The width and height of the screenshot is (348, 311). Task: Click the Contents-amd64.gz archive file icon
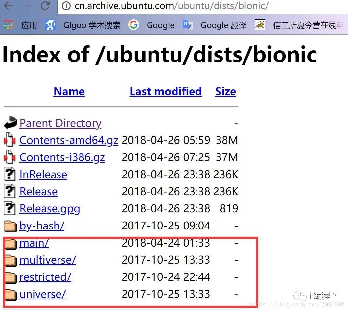point(10,140)
